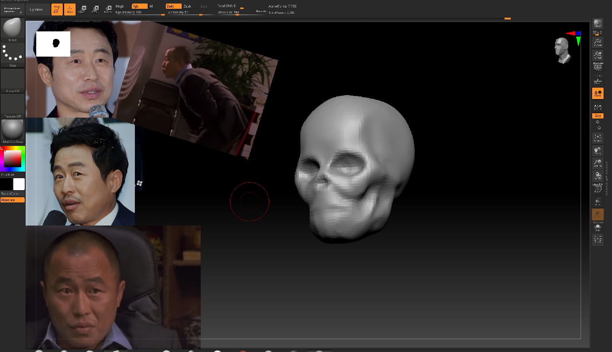Click the skull sculpt model
The image size is (612, 352).
(x=355, y=169)
